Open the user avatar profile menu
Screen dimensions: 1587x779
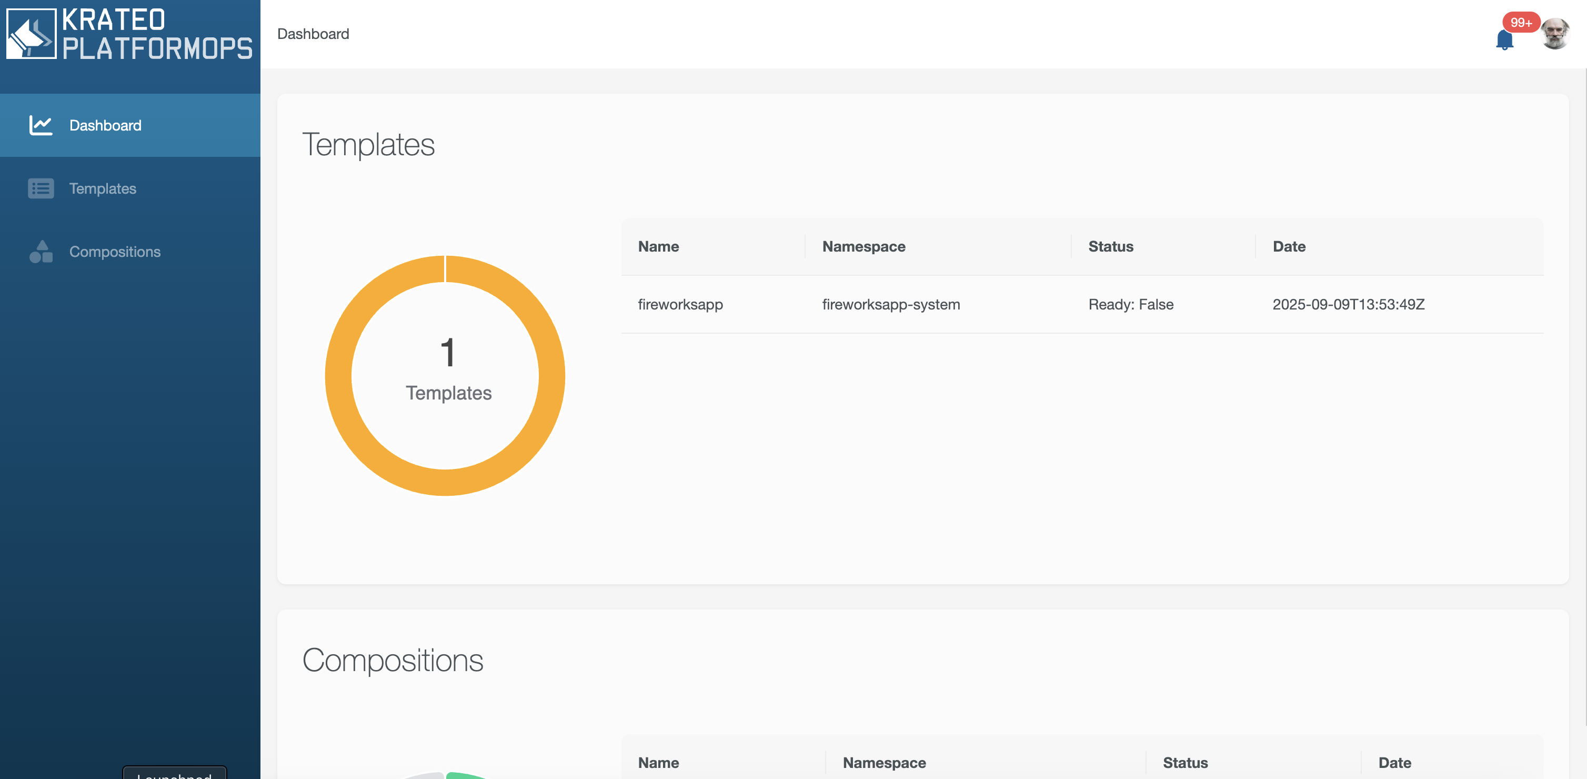click(1555, 34)
